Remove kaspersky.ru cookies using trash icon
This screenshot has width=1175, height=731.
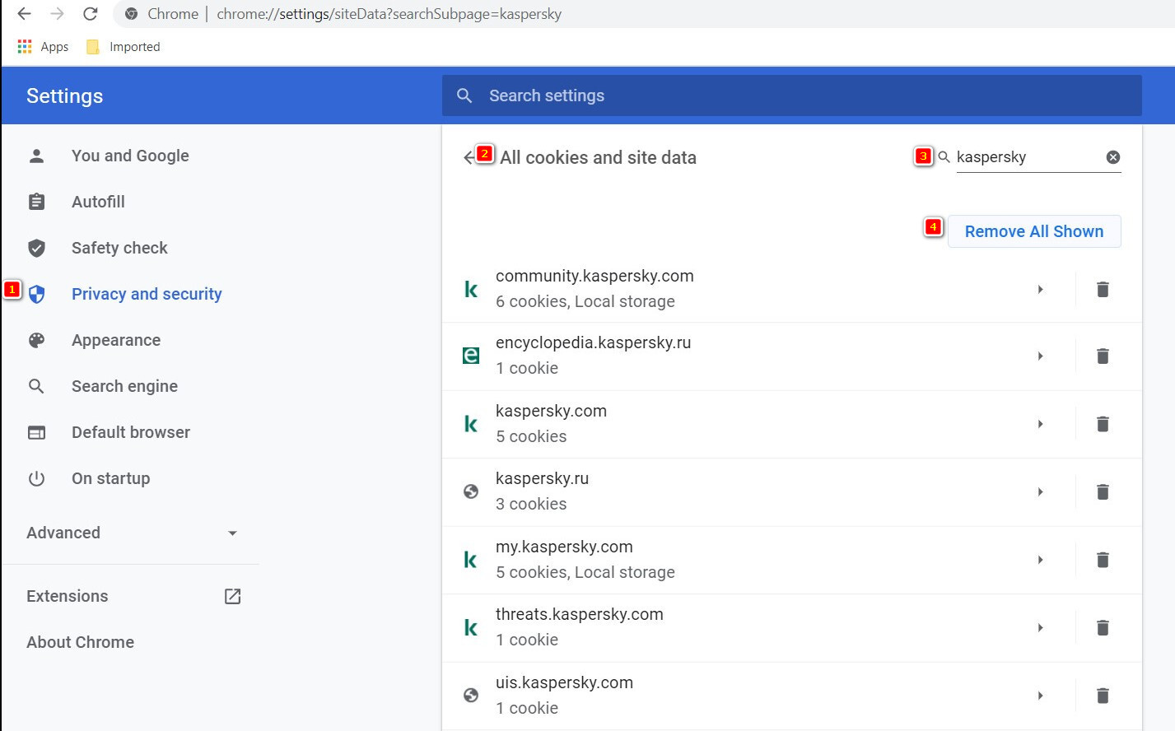point(1103,492)
